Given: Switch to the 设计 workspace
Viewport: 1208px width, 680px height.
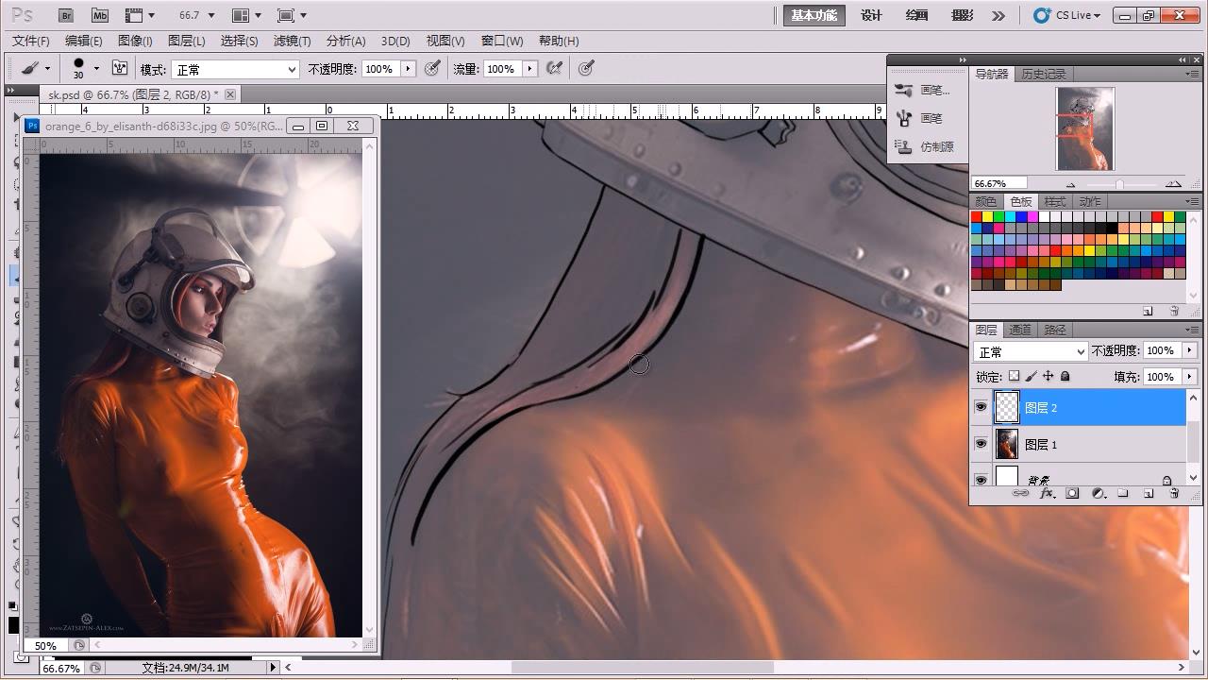Looking at the screenshot, I should point(871,15).
